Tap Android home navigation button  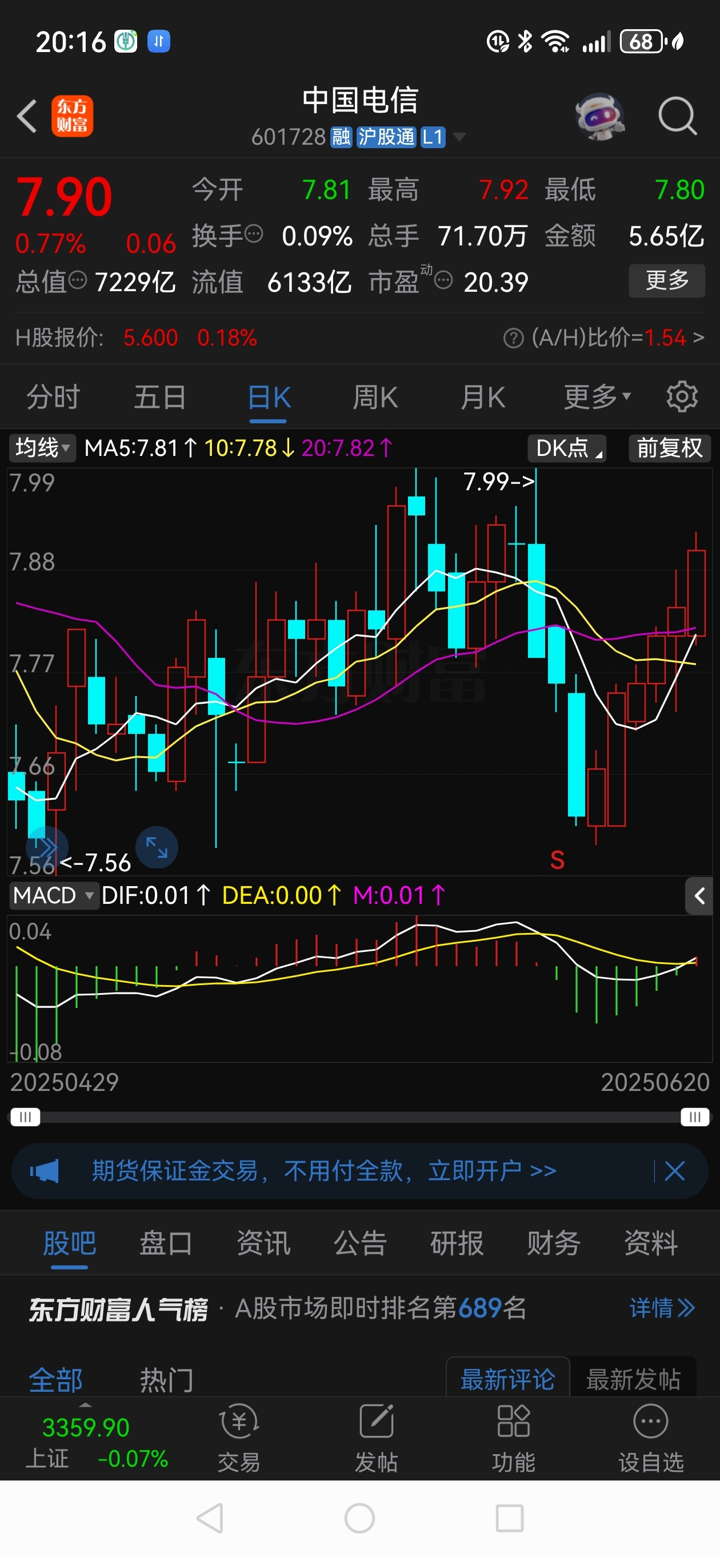tap(359, 1518)
